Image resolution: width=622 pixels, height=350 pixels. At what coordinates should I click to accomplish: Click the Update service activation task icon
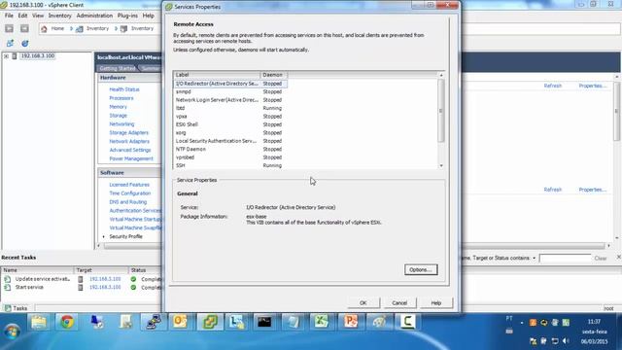(8, 279)
